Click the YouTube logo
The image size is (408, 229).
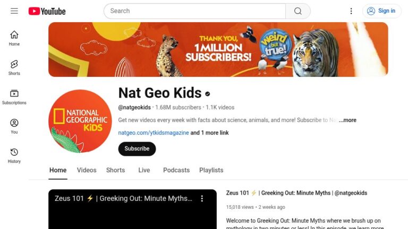47,11
